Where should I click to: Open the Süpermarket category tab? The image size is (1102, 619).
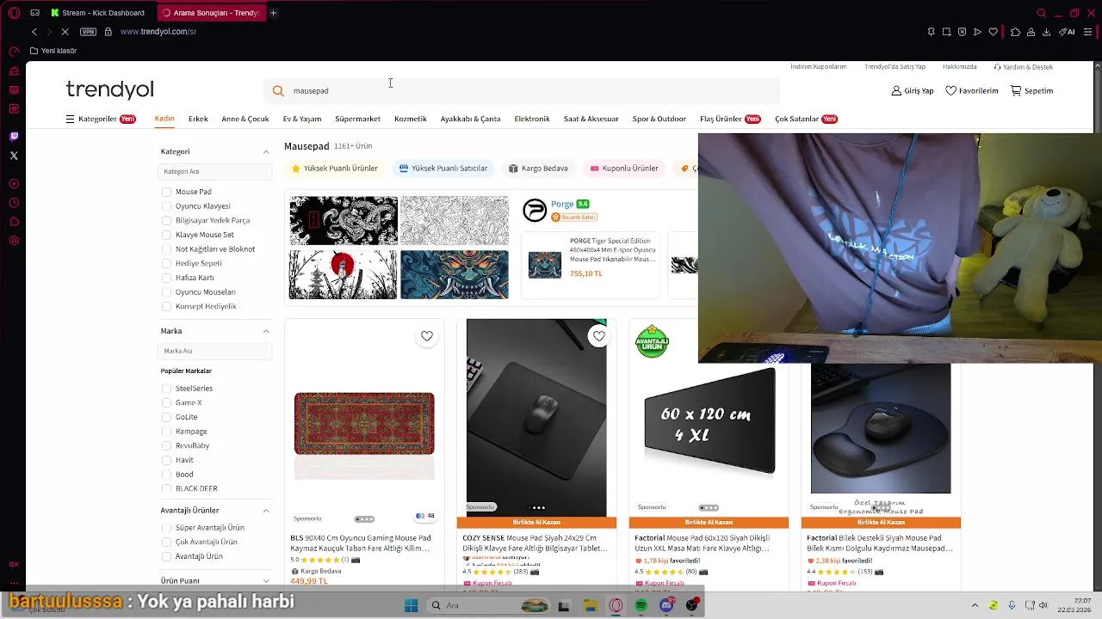tap(357, 119)
